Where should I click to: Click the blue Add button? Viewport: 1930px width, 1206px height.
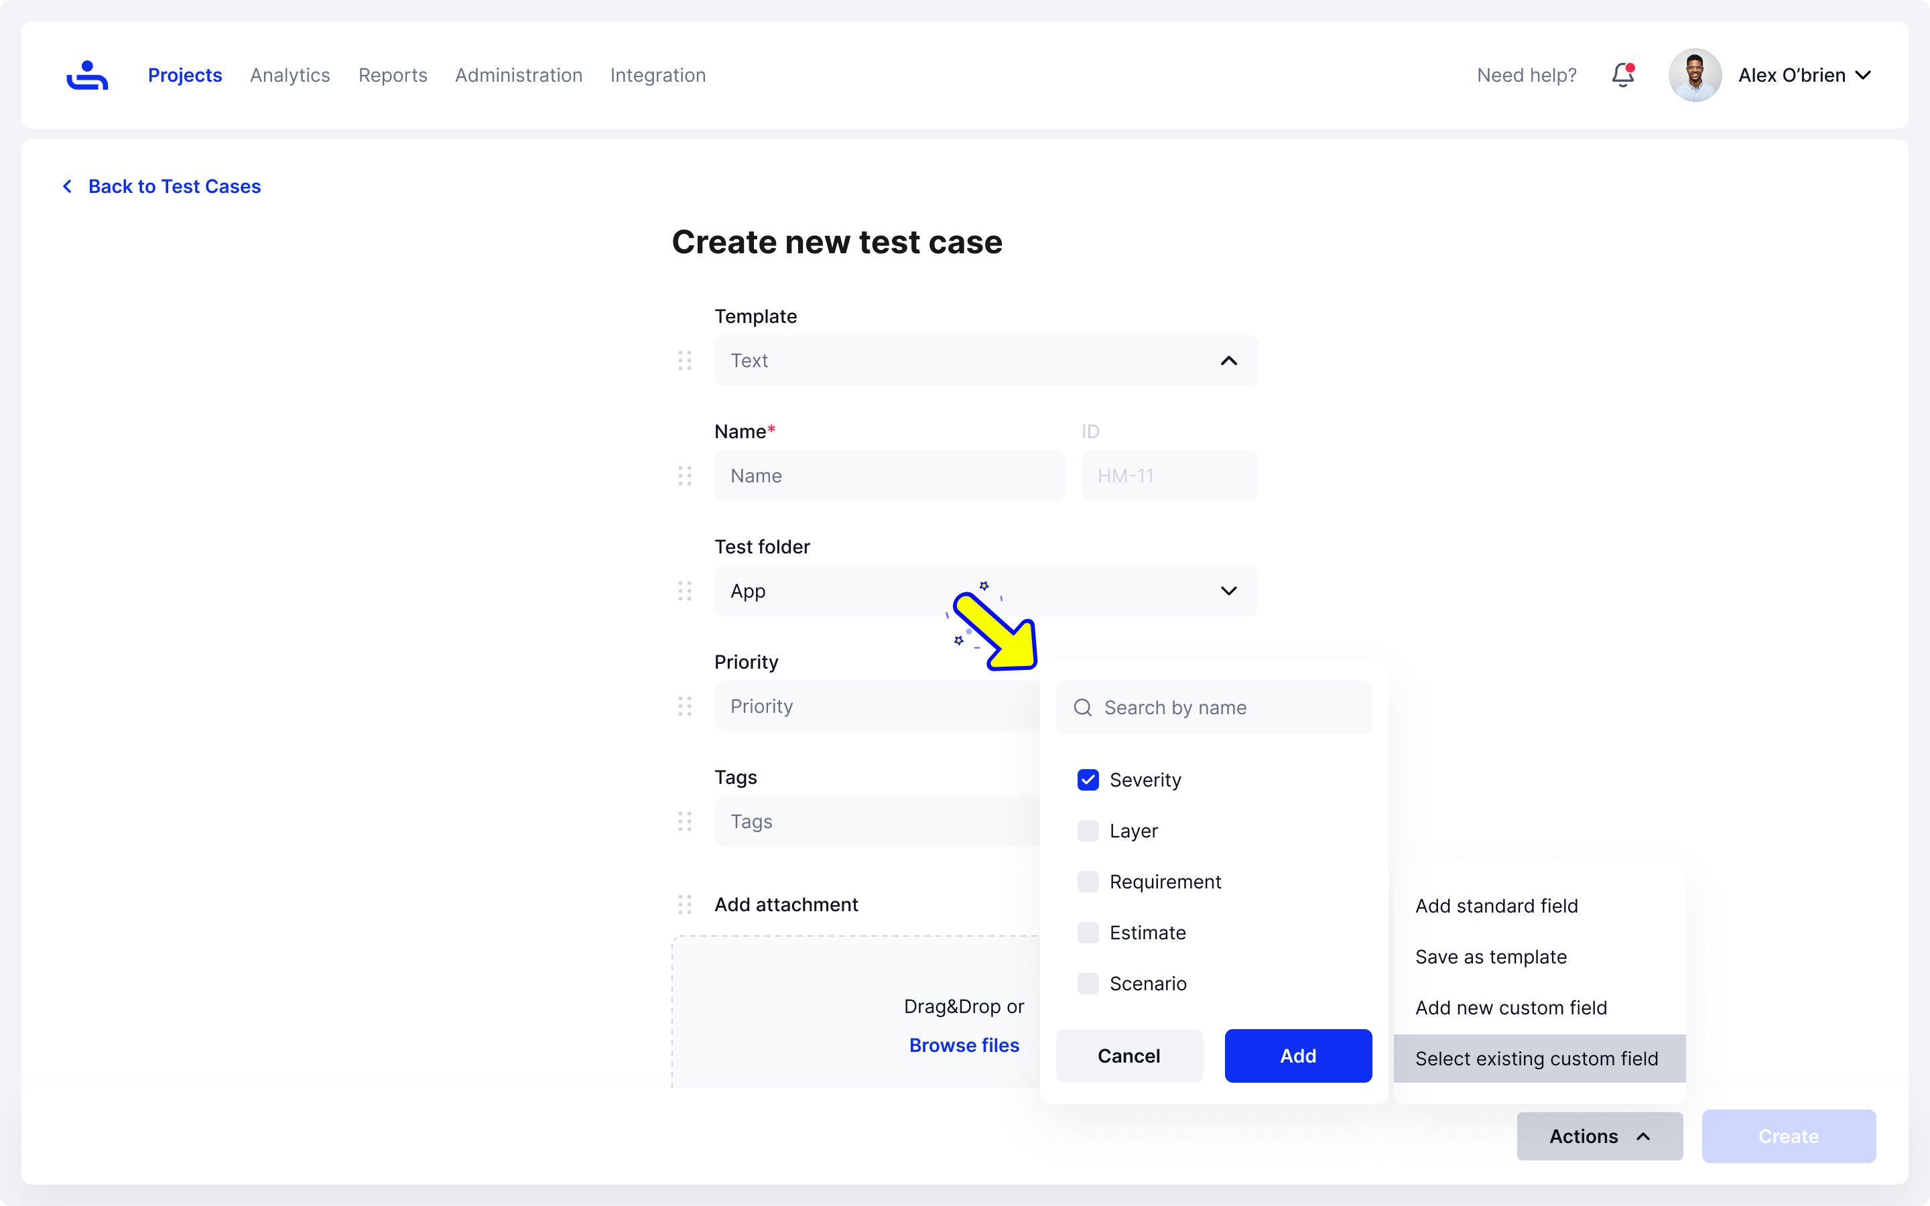(x=1297, y=1055)
